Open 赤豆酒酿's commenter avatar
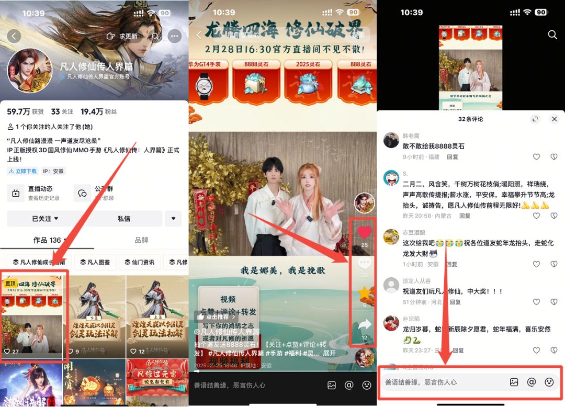The width and height of the screenshot is (565, 407). [x=391, y=236]
